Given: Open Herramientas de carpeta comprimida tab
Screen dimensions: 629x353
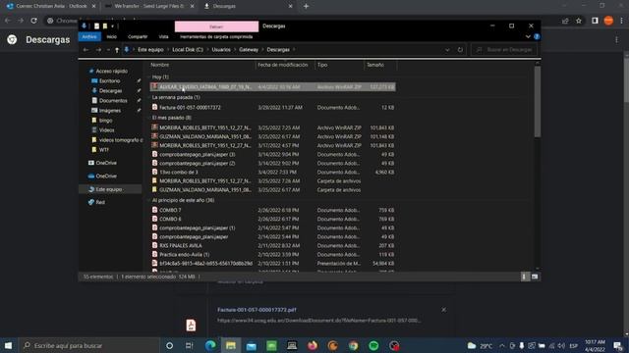Looking at the screenshot, I should click(x=216, y=37).
